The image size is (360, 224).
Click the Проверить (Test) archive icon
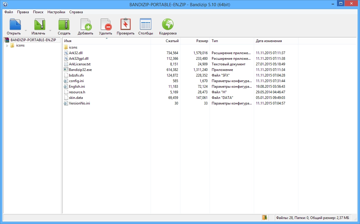click(x=126, y=24)
